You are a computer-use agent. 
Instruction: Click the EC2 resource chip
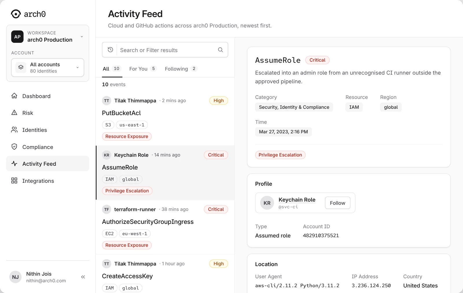110,234
